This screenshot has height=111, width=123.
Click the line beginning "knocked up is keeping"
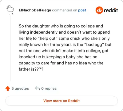[x=58, y=57]
